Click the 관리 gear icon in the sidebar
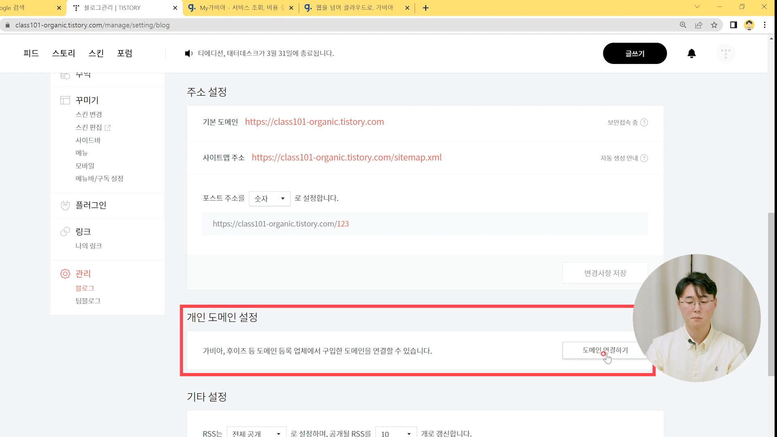 (65, 274)
